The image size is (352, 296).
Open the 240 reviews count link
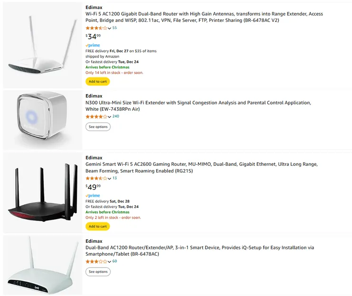coord(116,116)
